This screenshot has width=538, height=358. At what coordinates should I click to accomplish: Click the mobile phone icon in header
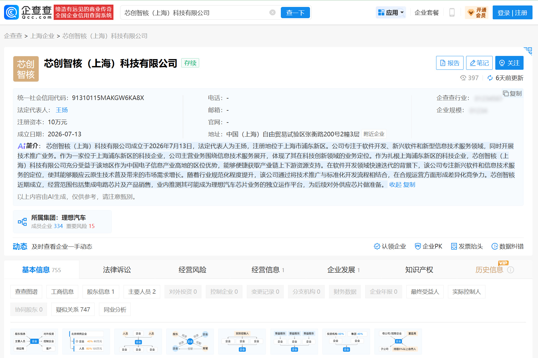point(452,13)
